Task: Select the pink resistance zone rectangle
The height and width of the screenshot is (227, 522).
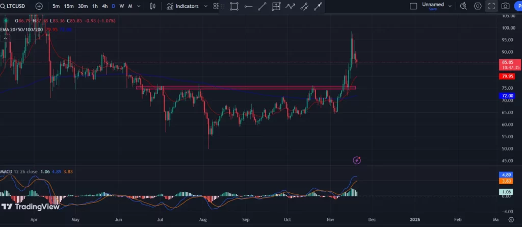Action: click(246, 88)
